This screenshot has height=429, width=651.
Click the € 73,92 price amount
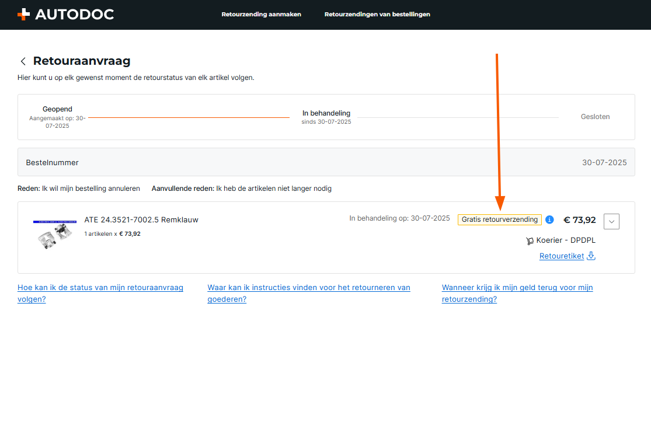point(579,220)
